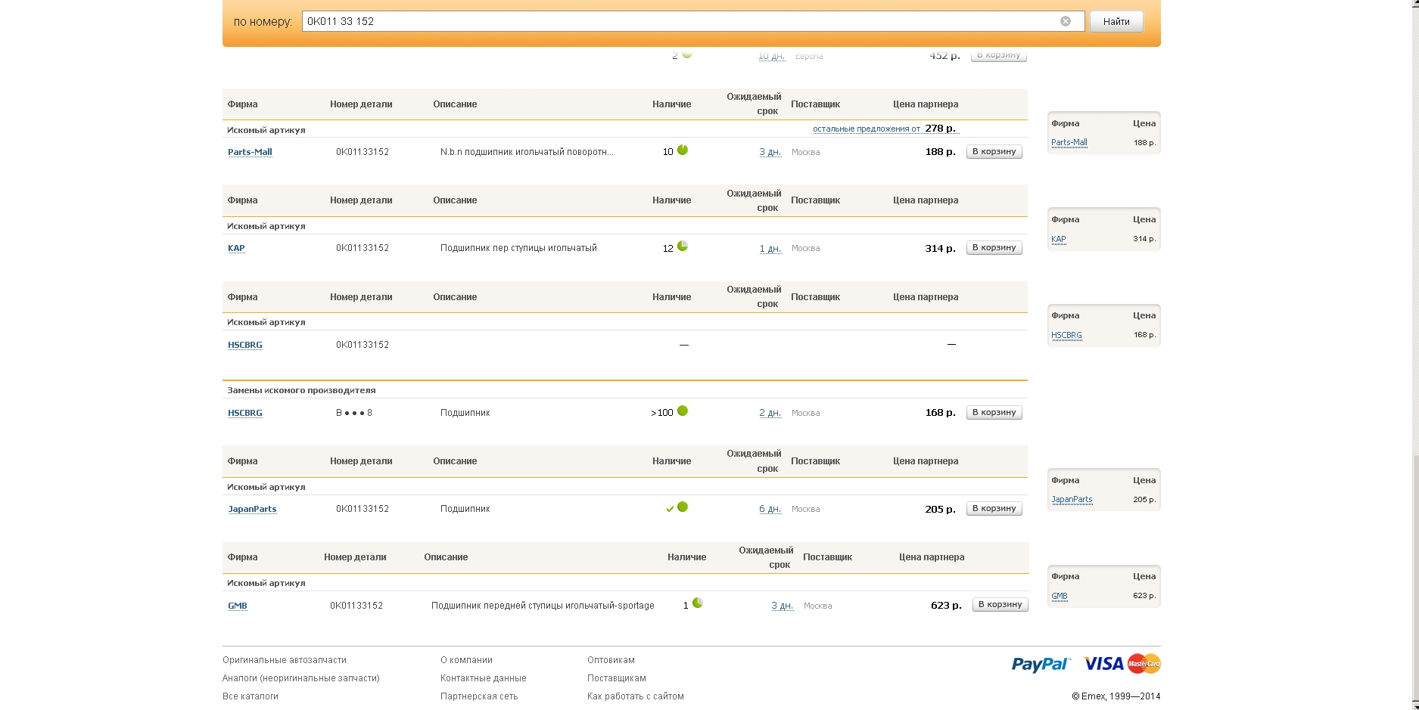This screenshot has width=1419, height=710.
Task: Open the JapanParts link in the right price panel
Action: (x=1072, y=500)
